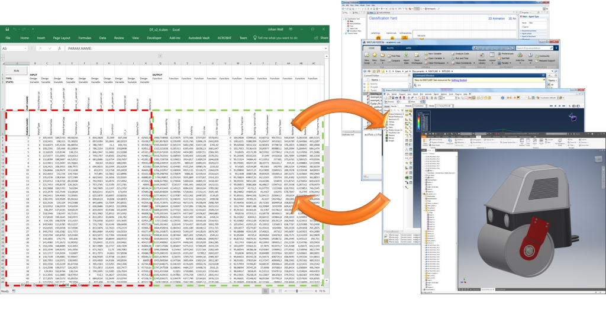
Task: Expand the formula bar with the chevron
Action: tap(325, 49)
